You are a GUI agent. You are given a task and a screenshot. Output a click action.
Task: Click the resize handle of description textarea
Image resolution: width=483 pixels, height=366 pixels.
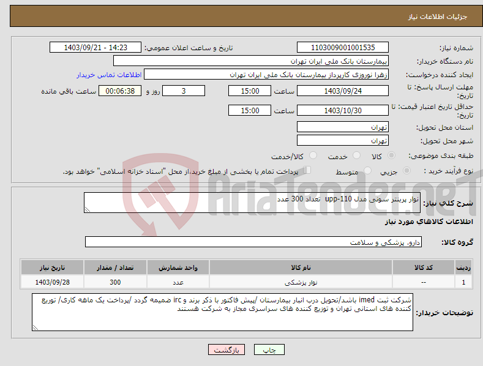pos(88,209)
